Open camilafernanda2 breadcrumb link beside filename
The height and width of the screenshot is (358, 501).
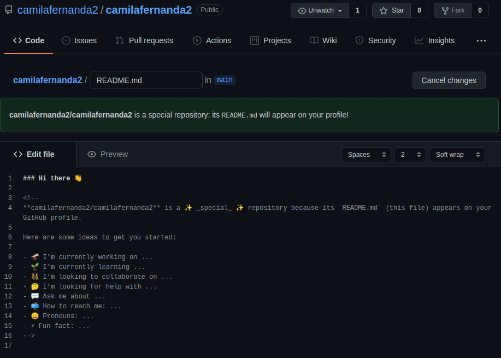coord(48,80)
